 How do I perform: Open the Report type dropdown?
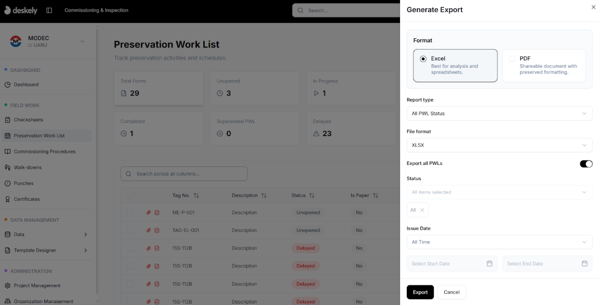click(499, 113)
